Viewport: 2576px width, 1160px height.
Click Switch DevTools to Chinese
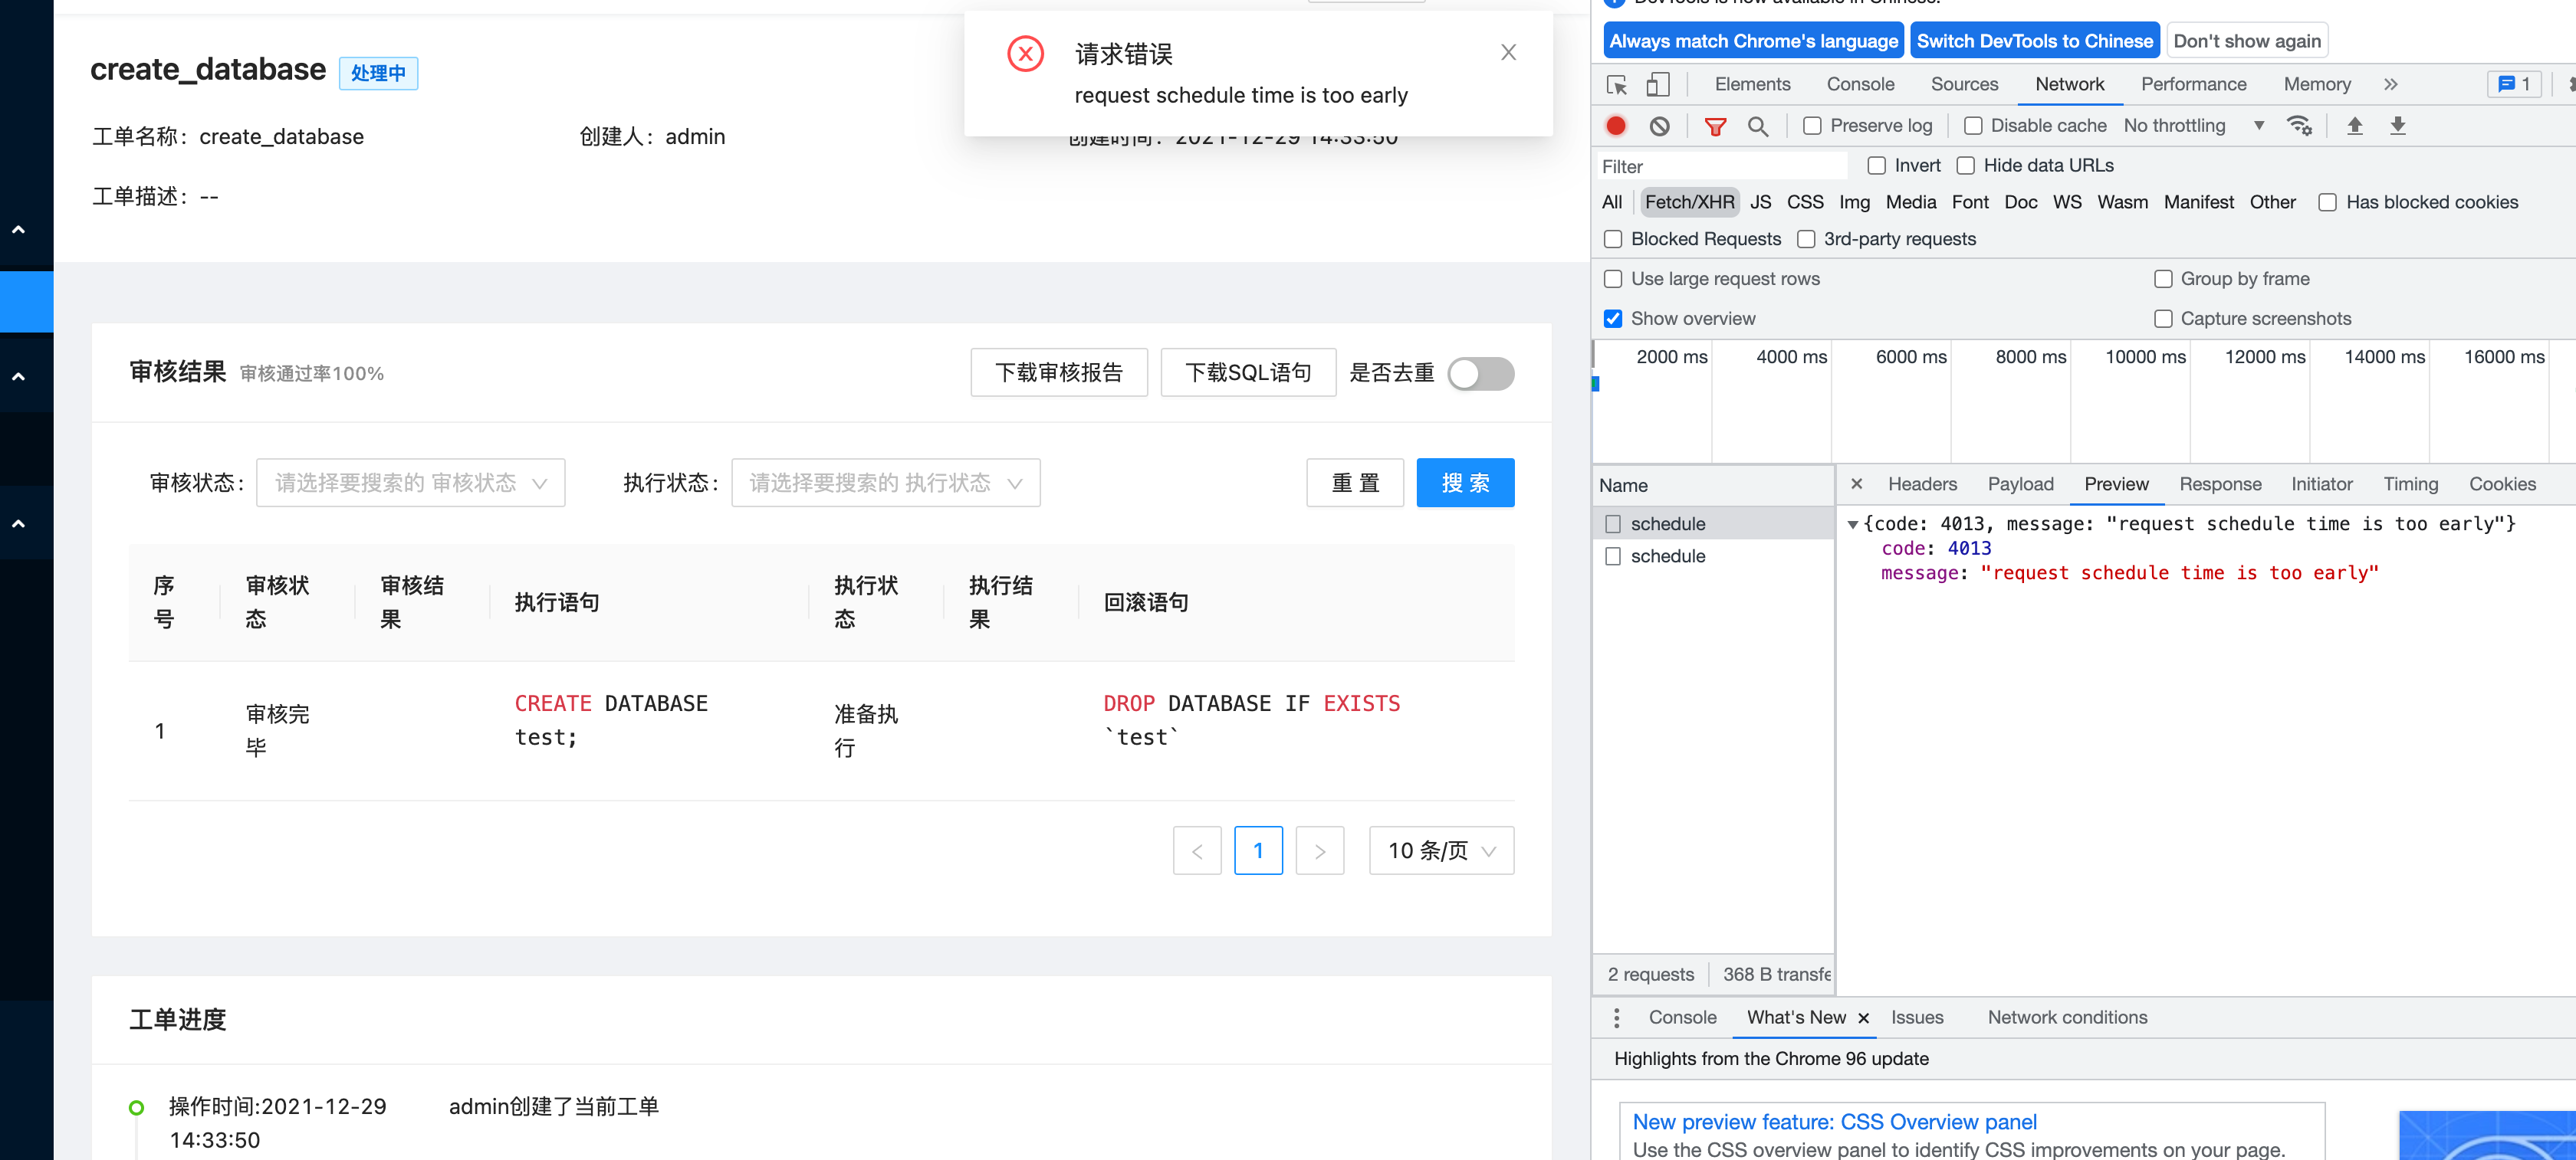(x=2034, y=41)
